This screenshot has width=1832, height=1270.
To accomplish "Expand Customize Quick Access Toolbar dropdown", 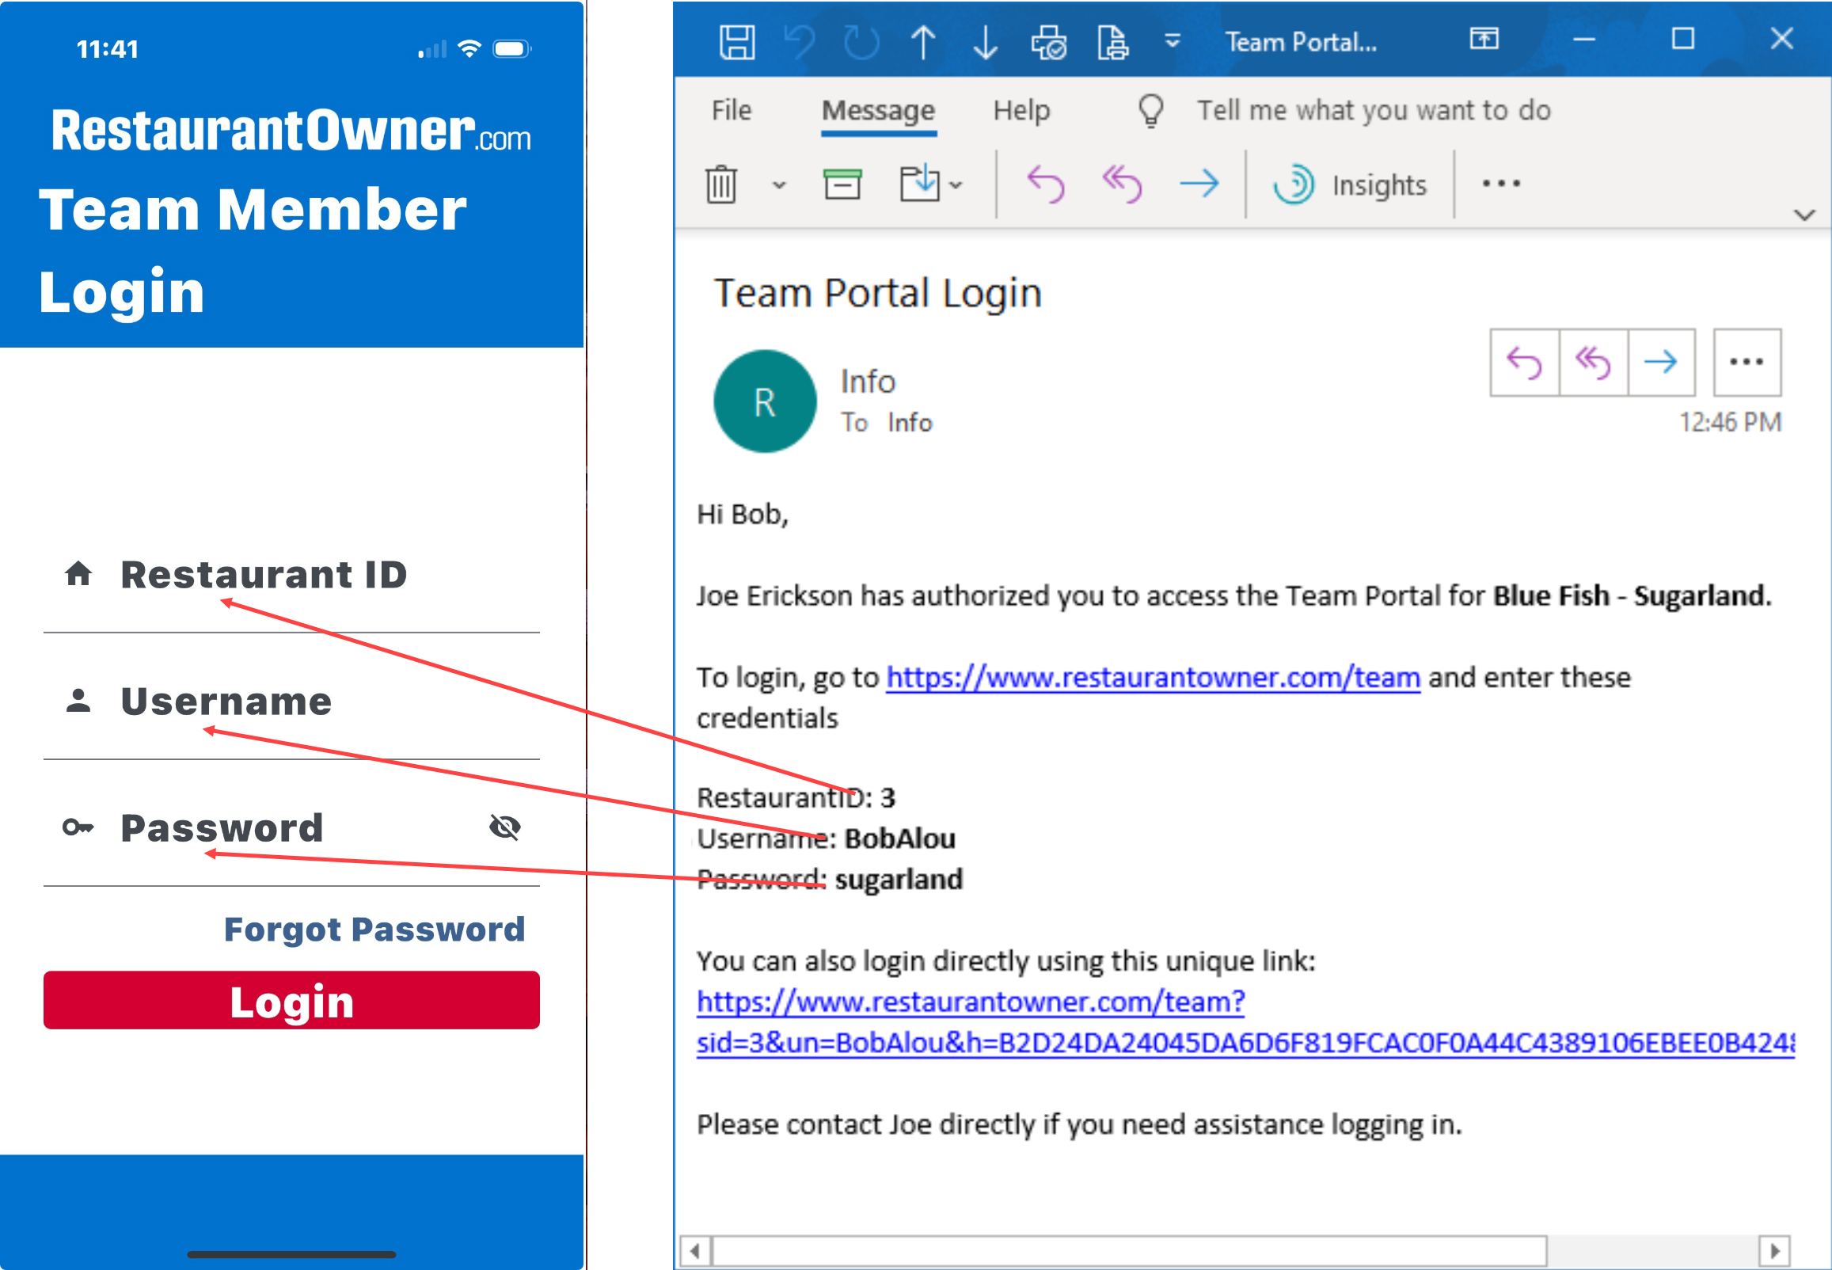I will tap(1173, 40).
